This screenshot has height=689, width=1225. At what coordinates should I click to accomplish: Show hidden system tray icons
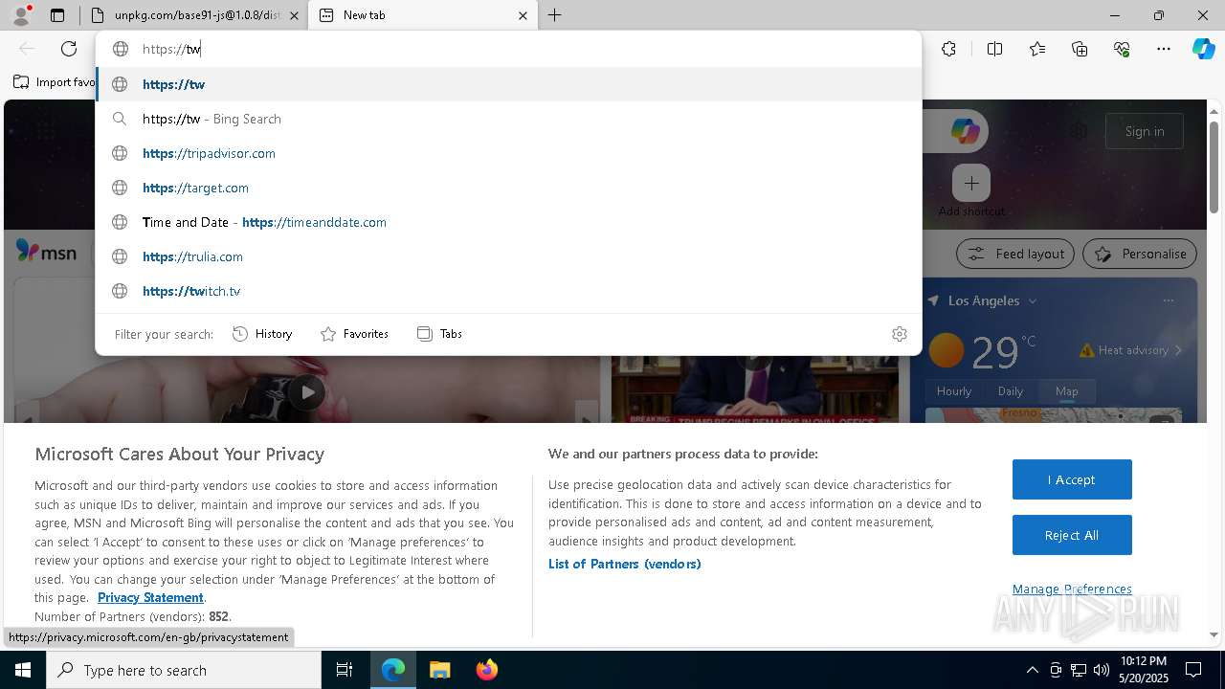[x=1032, y=670]
